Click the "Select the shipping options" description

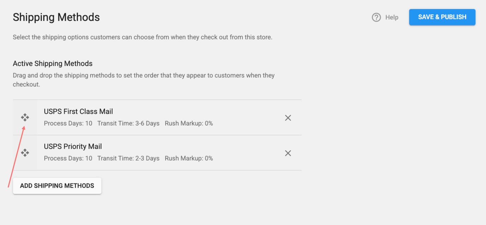(142, 37)
